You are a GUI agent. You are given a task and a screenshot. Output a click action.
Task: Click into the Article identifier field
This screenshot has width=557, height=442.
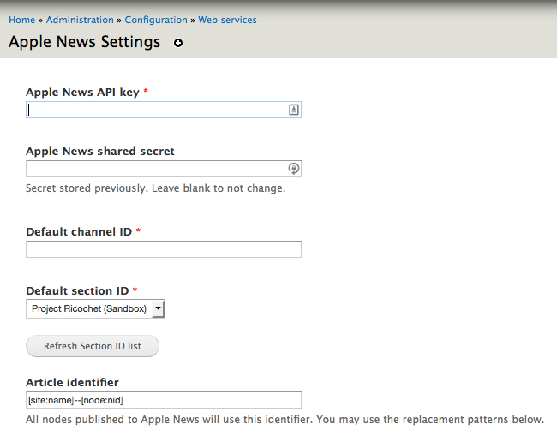tap(164, 400)
